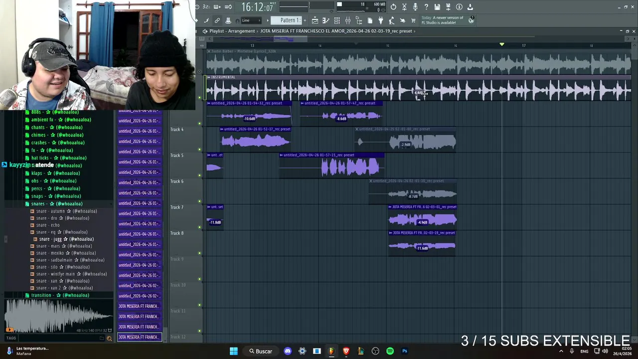Toggle the loop recording button
The image size is (638, 359).
pyautogui.click(x=228, y=7)
